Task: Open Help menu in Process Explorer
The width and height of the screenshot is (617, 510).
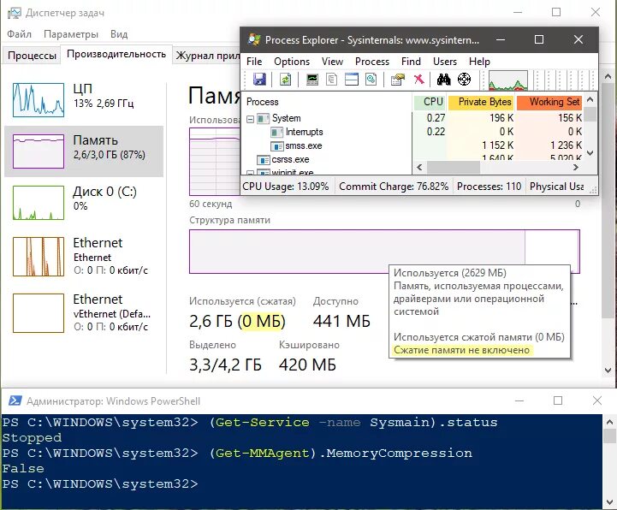Action: (x=479, y=62)
